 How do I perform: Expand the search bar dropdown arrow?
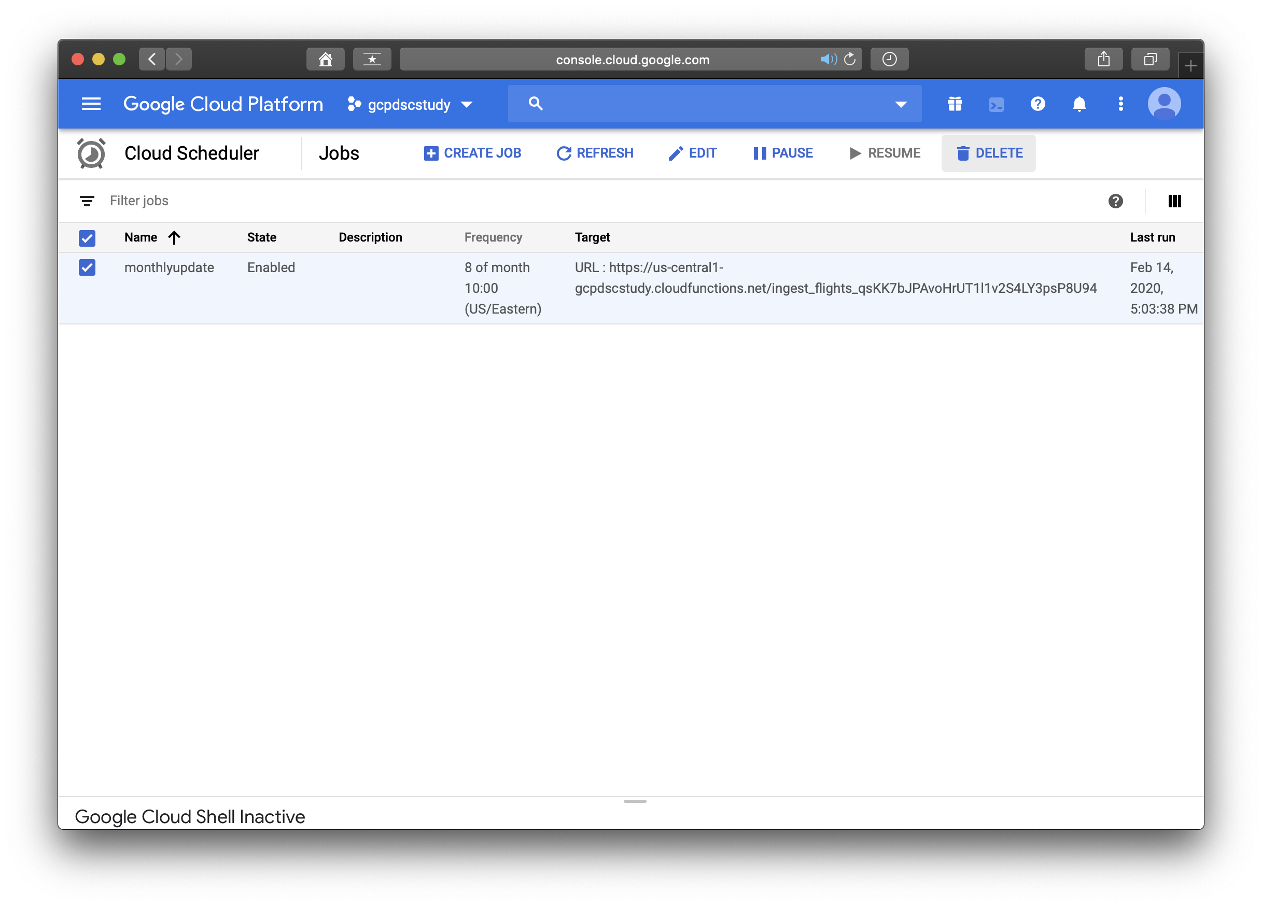click(x=900, y=104)
